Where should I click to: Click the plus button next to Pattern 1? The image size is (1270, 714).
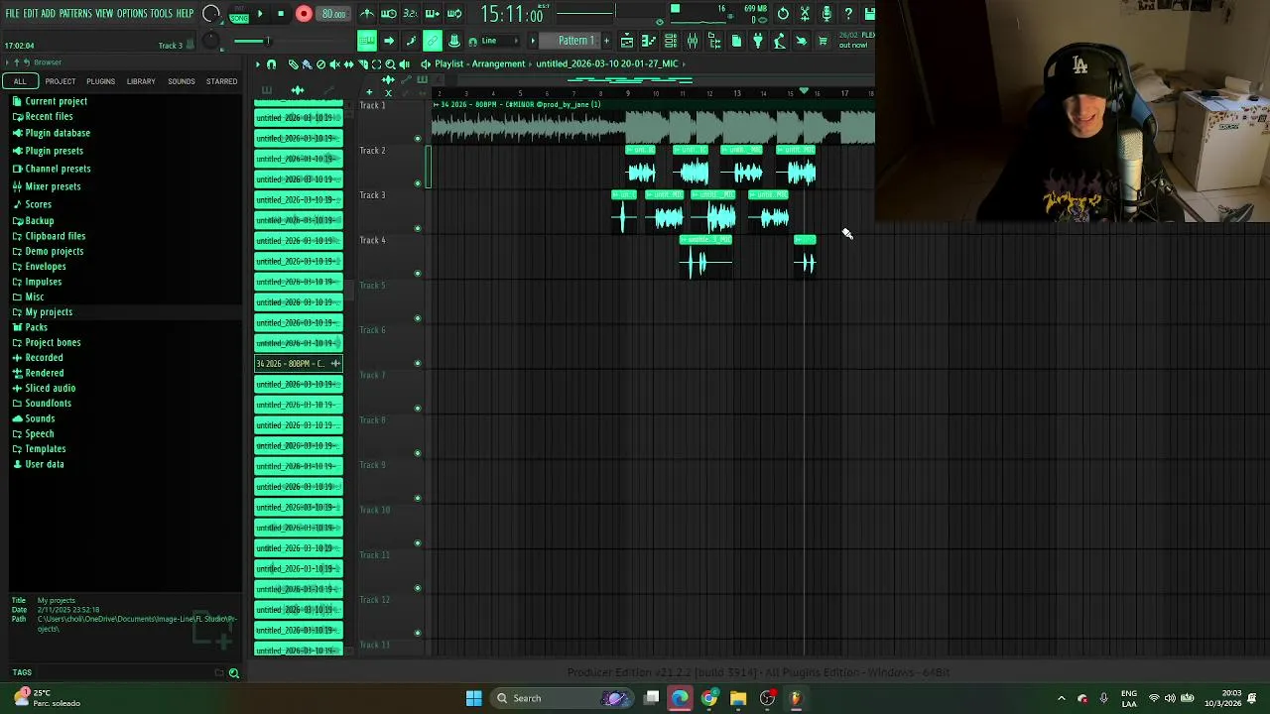[x=606, y=41]
